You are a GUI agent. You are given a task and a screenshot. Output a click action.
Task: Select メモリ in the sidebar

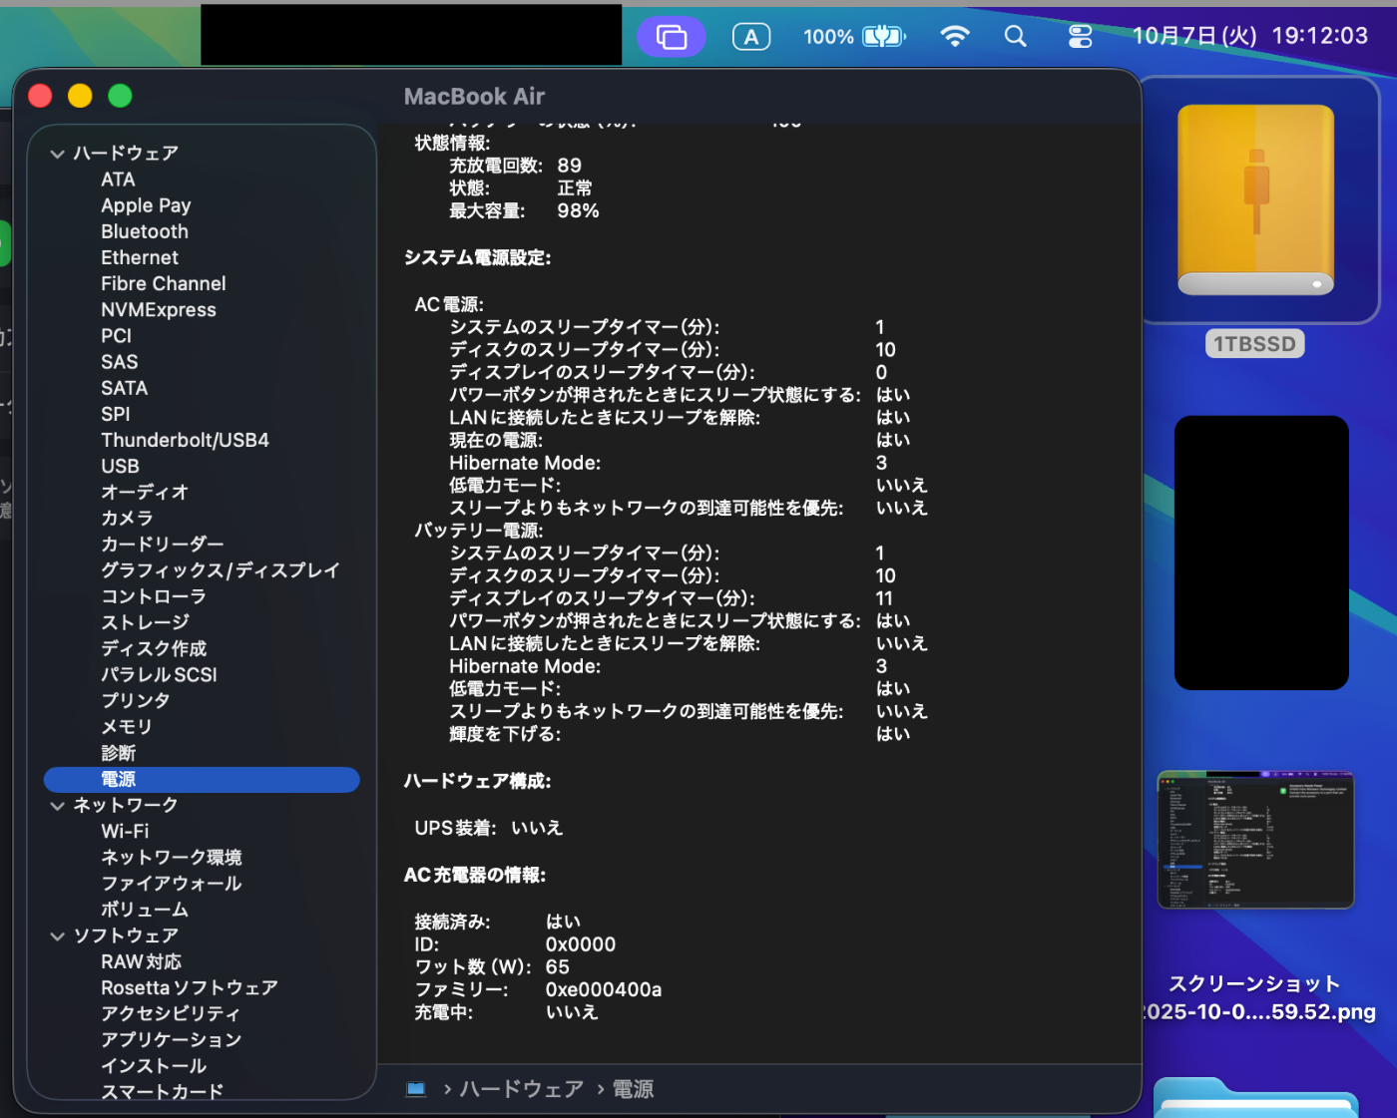tap(127, 727)
